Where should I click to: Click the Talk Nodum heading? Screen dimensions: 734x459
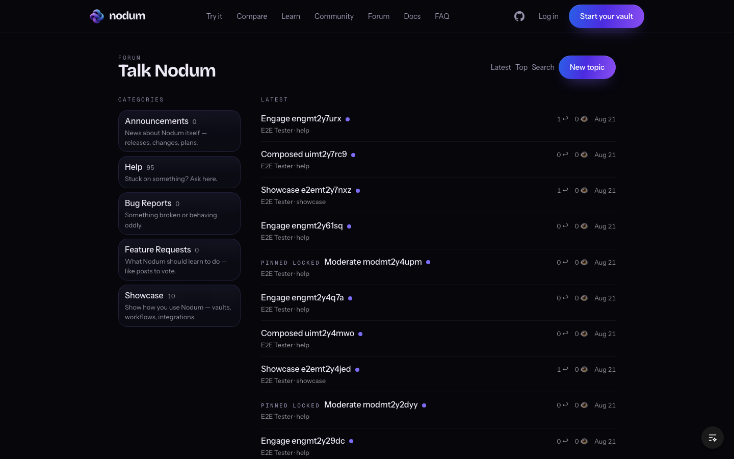167,70
